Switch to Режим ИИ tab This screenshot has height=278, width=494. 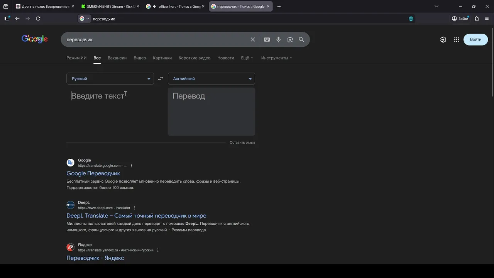76,58
